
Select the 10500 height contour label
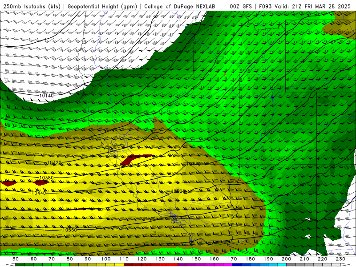[178, 191]
